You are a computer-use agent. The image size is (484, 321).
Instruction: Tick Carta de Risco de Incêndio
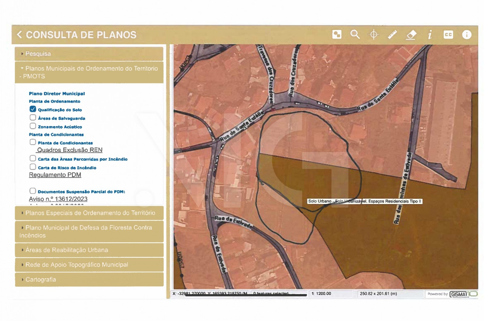coord(33,167)
